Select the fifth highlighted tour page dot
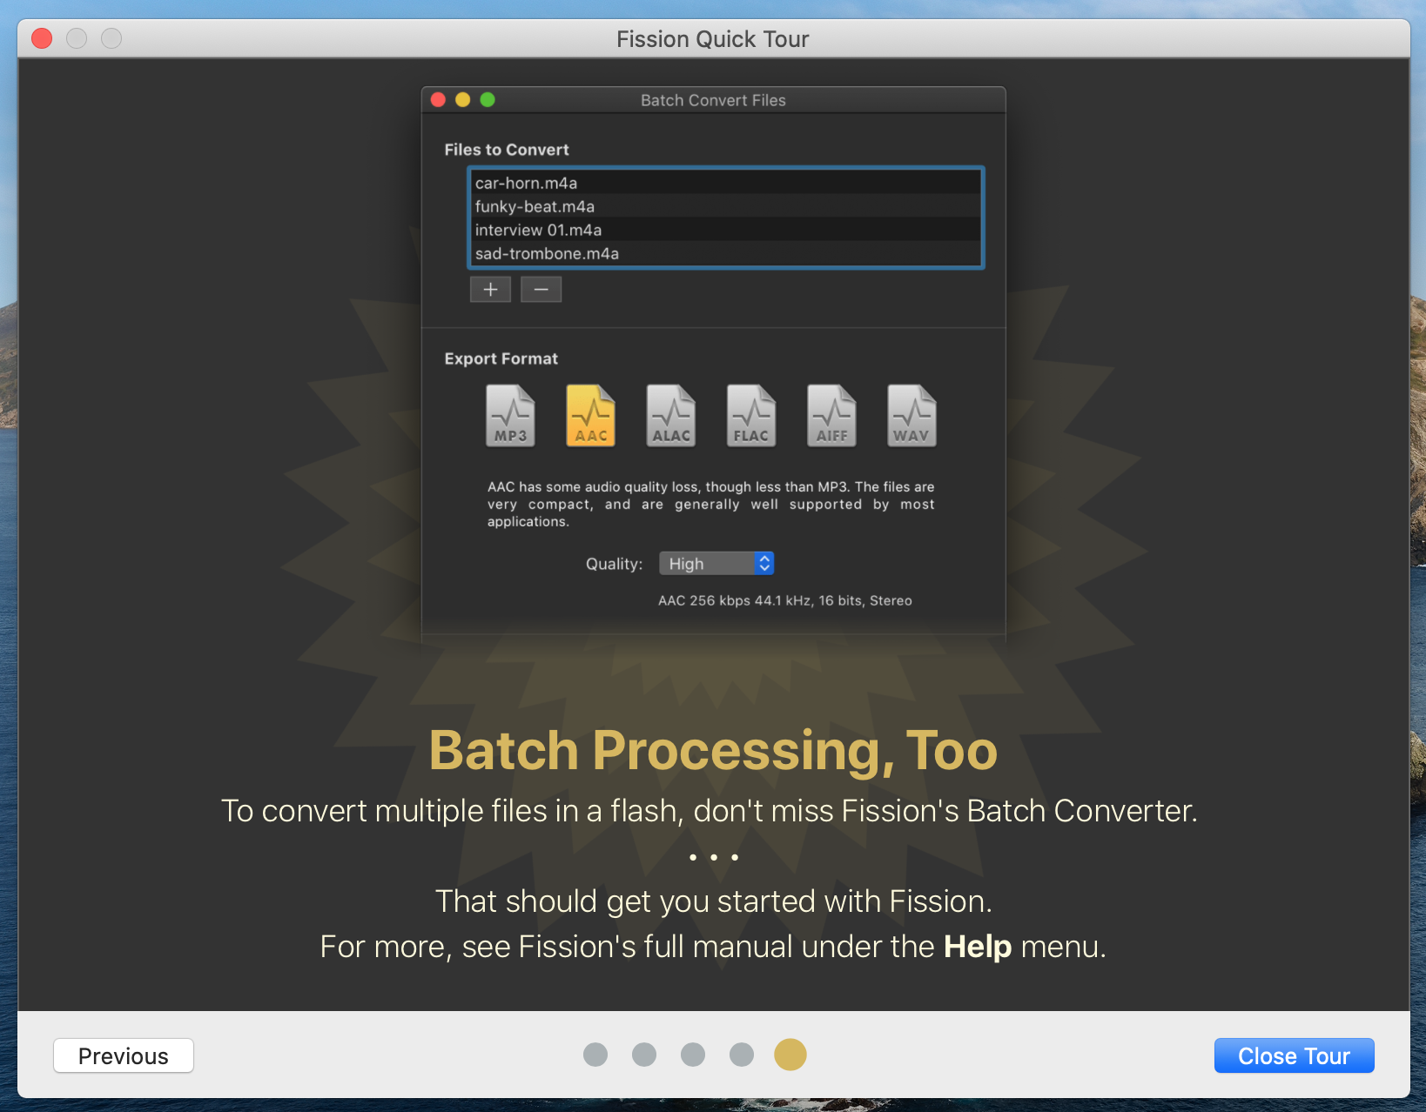The height and width of the screenshot is (1112, 1426). [790, 1055]
